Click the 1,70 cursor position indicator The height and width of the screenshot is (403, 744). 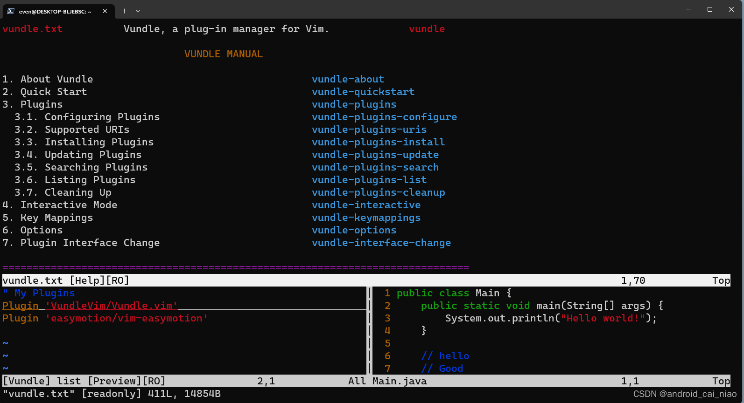pos(633,280)
